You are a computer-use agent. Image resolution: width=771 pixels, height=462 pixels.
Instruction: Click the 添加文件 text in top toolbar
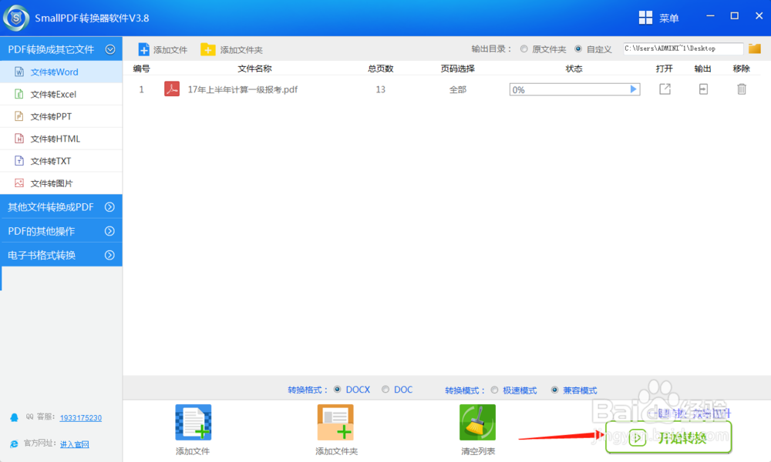(170, 49)
